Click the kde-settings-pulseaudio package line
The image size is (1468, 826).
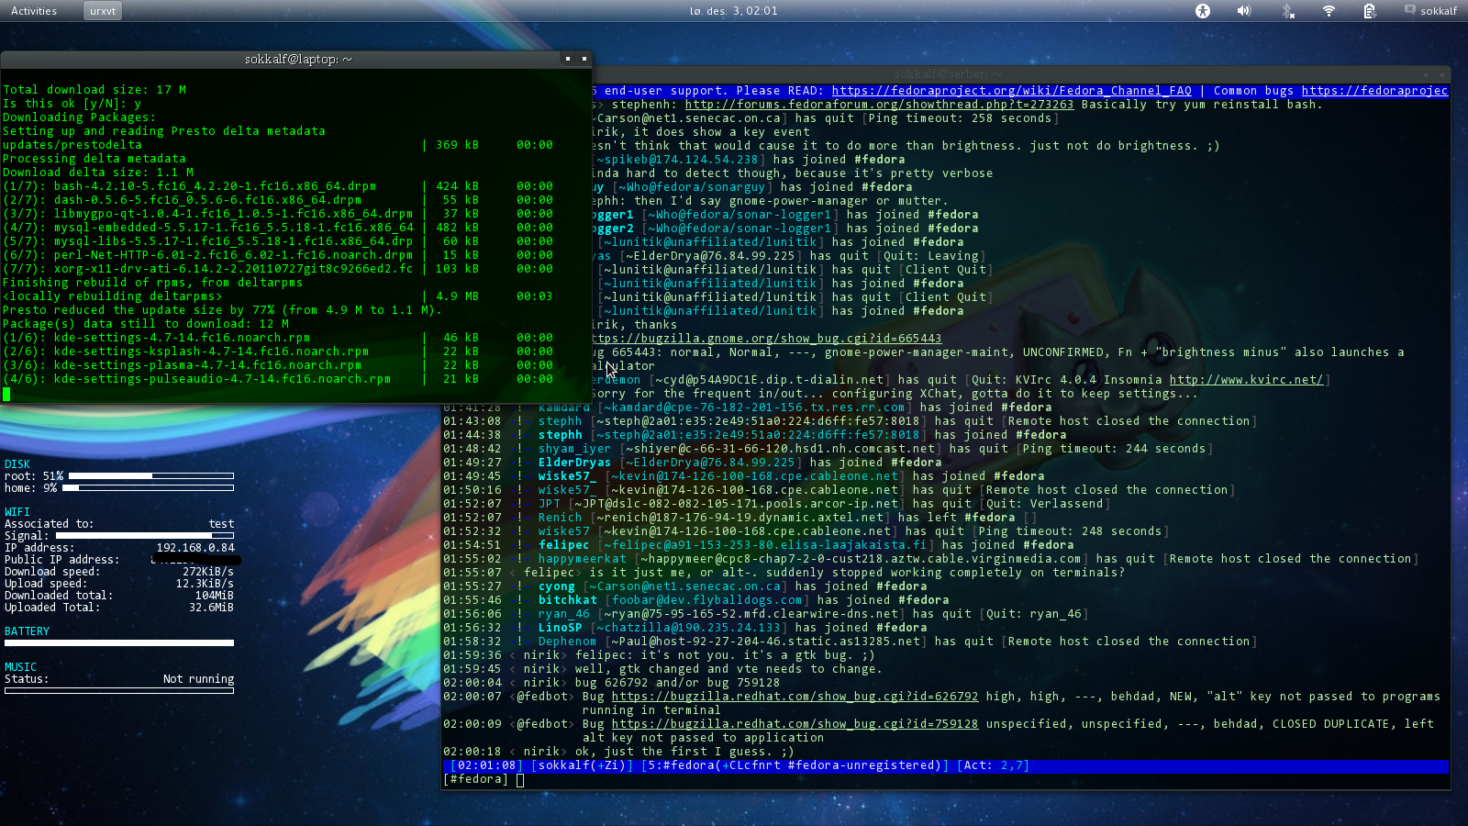(278, 379)
